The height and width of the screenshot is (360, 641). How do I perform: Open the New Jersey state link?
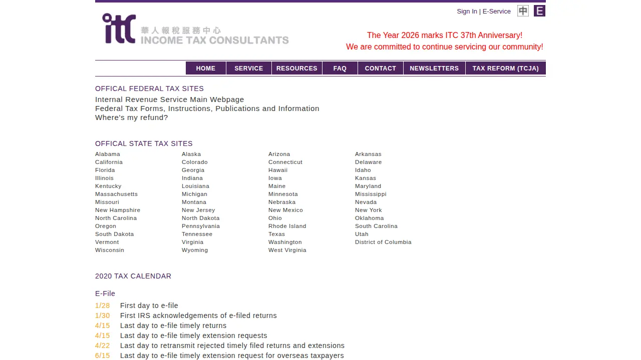(198, 210)
